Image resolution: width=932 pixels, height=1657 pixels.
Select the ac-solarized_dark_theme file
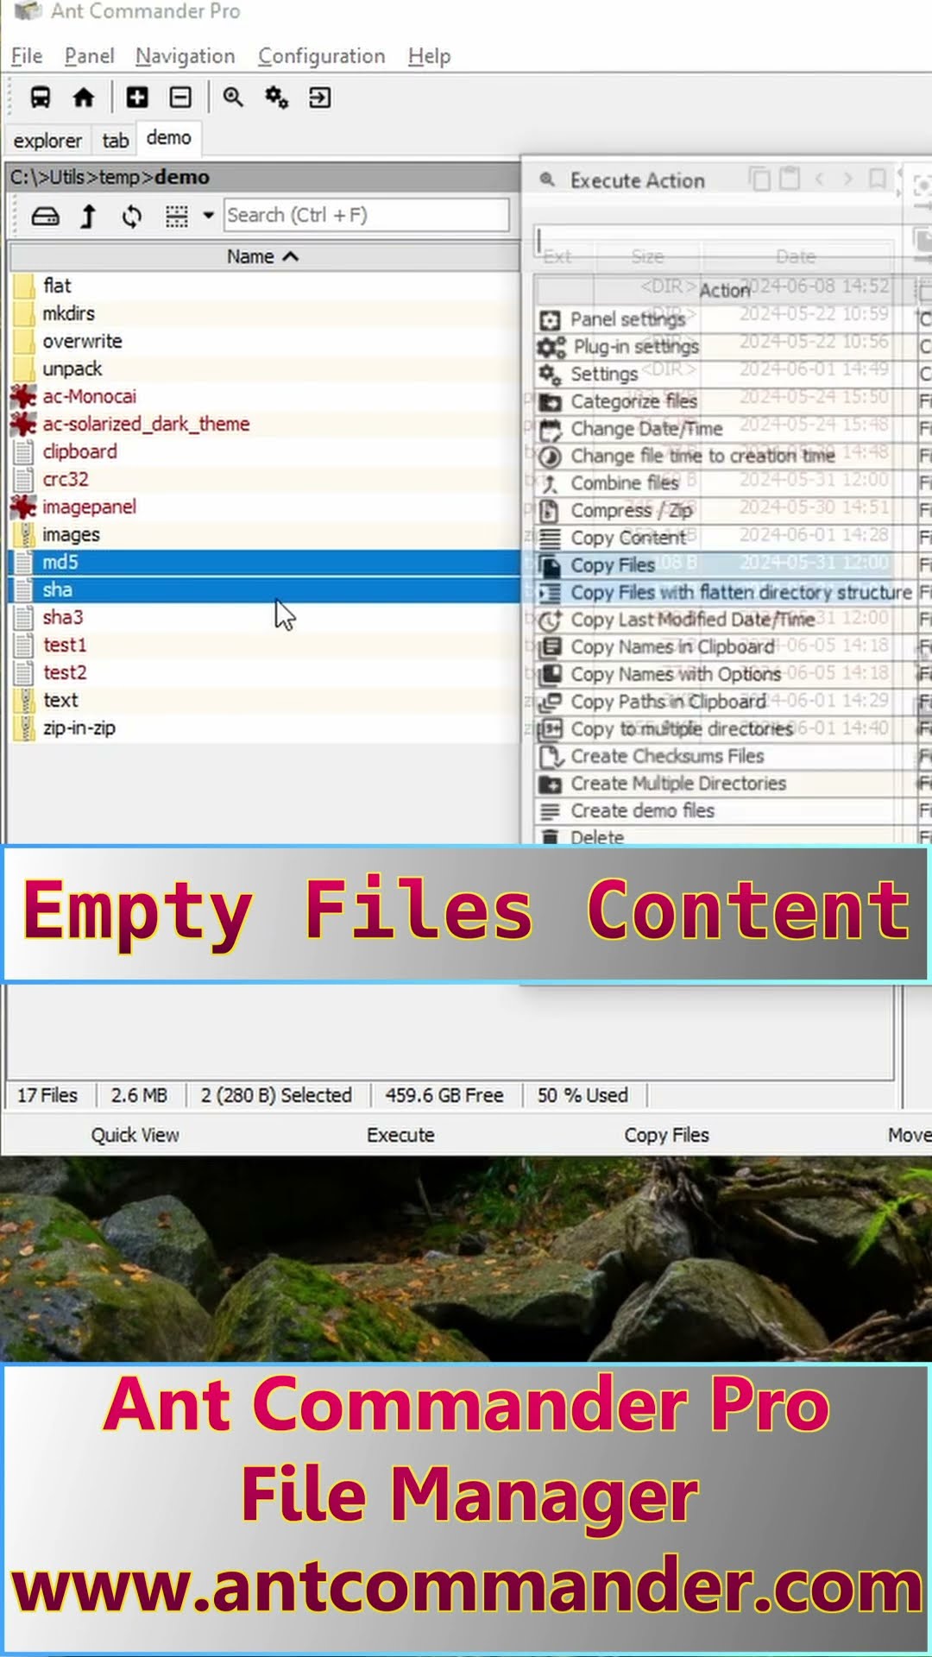click(x=263, y=424)
